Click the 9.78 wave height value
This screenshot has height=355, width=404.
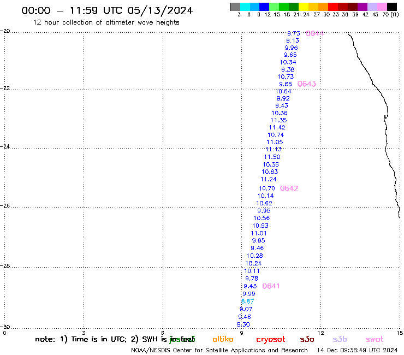click(252, 279)
